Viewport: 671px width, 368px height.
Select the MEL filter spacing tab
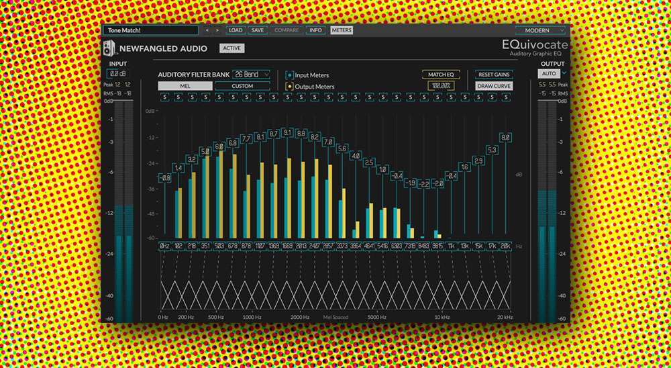pyautogui.click(x=185, y=86)
